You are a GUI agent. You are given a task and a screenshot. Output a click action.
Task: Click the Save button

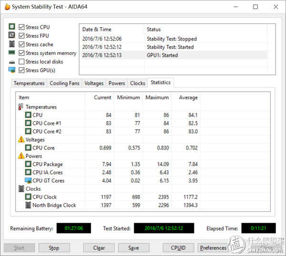[x=133, y=248]
